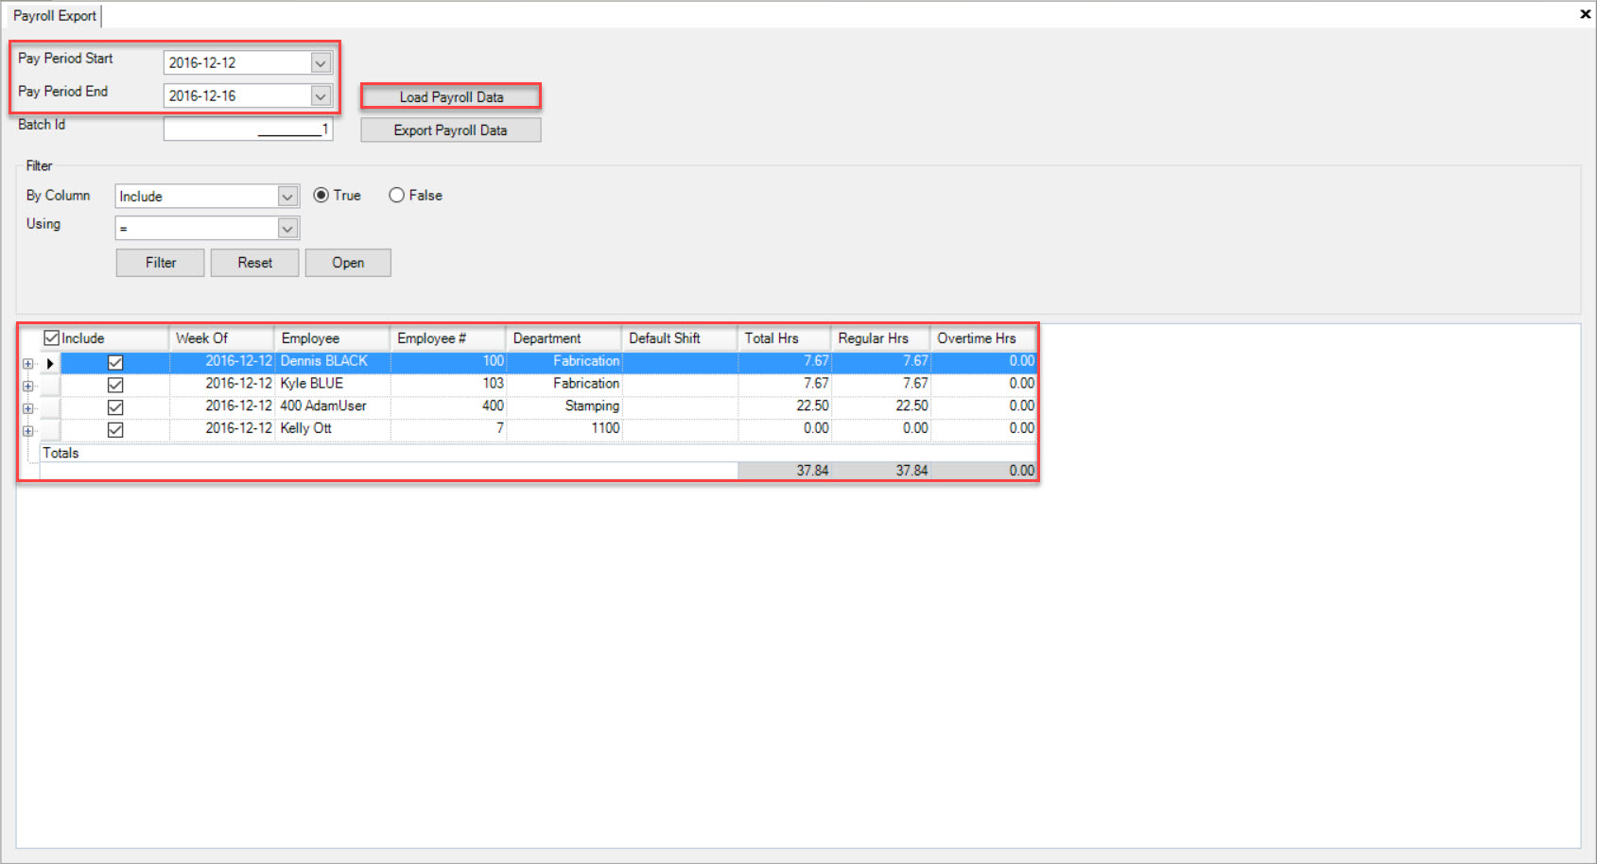This screenshot has height=864, width=1597.
Task: Expand the 400 AdamUser row
Action: (27, 408)
